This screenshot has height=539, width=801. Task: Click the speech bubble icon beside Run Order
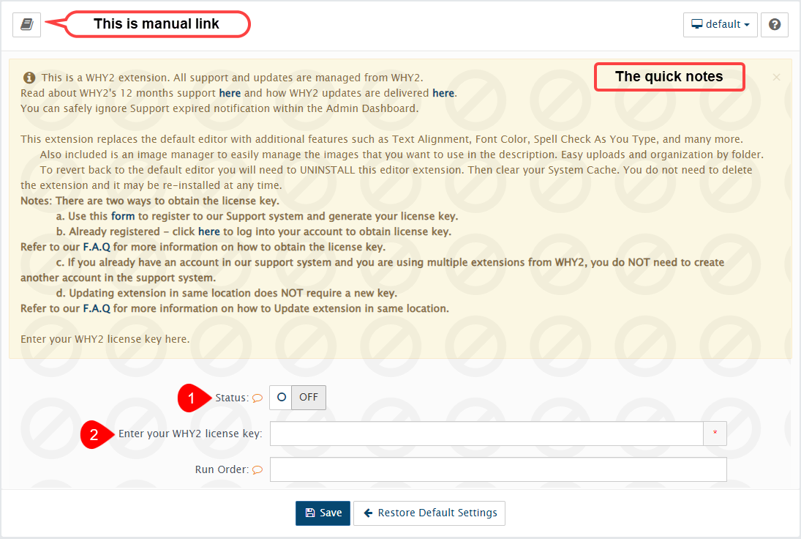click(x=257, y=470)
